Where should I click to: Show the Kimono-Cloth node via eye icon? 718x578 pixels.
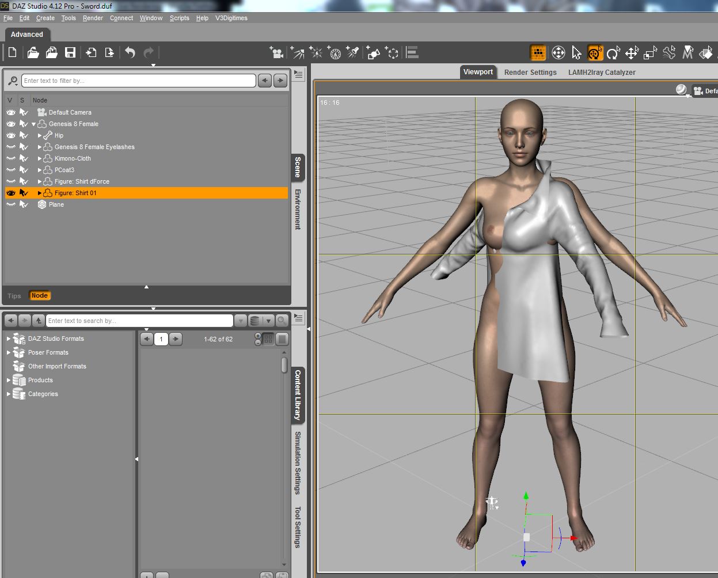pyautogui.click(x=11, y=158)
